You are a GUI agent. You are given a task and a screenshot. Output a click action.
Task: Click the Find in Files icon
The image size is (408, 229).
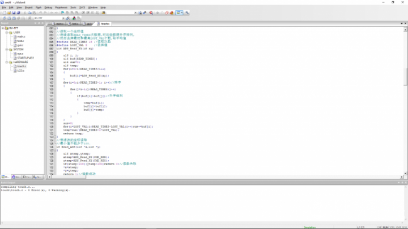pos(103,12)
